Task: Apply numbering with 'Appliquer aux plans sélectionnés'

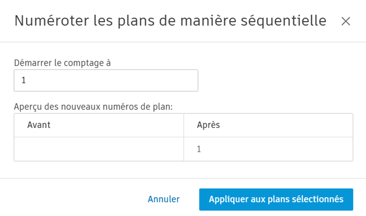Action: (276, 199)
